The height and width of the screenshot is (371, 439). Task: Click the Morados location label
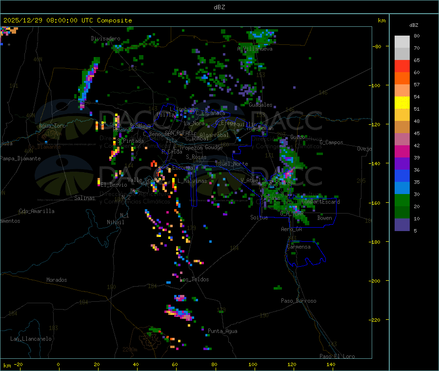[57, 280]
